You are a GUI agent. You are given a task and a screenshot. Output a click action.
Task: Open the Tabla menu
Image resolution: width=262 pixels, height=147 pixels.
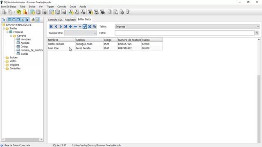tap(23, 7)
